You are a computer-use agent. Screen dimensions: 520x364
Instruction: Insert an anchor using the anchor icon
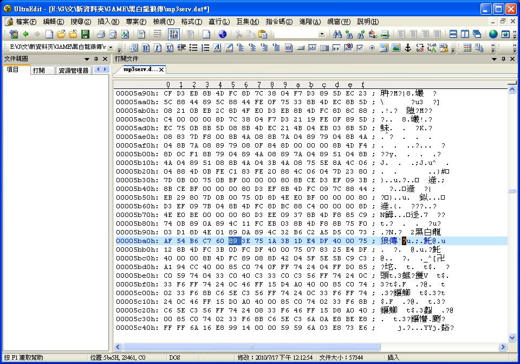coord(408,48)
